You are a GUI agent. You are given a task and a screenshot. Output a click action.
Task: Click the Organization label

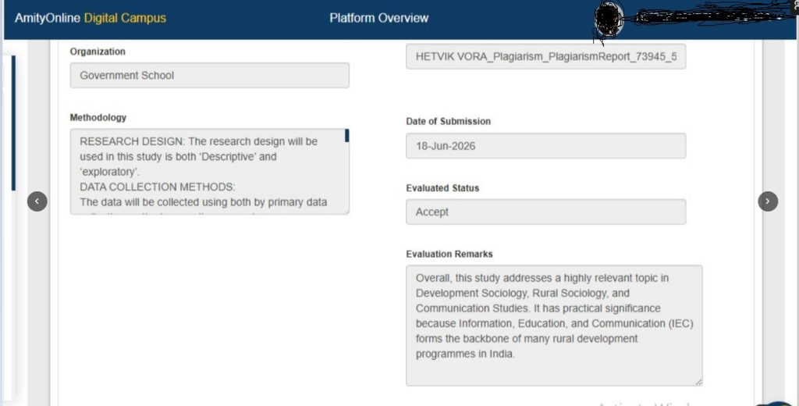click(x=98, y=52)
